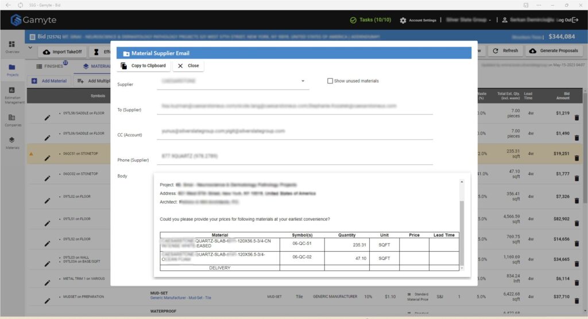
Task: Open Materials in the left sidebar
Action: click(x=12, y=143)
